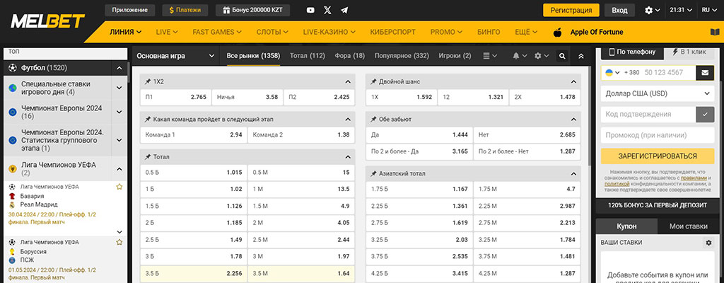Viewport: 724px width, 283px height.
Task: Pin the Какая команда пройдет market
Action: coord(148,120)
